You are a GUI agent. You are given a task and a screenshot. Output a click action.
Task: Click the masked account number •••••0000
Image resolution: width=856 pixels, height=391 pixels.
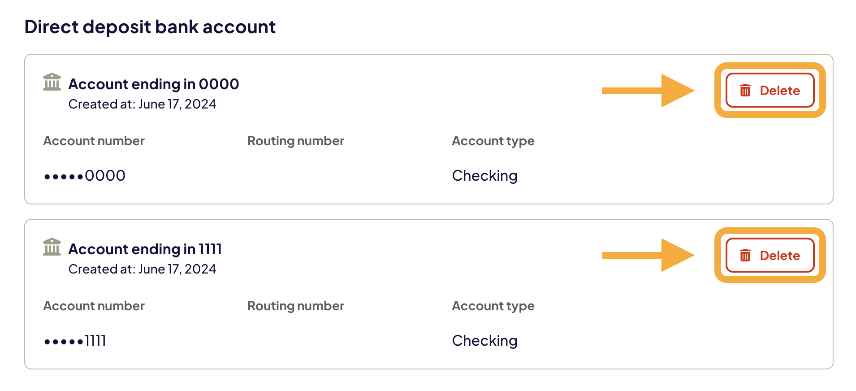[x=85, y=176]
